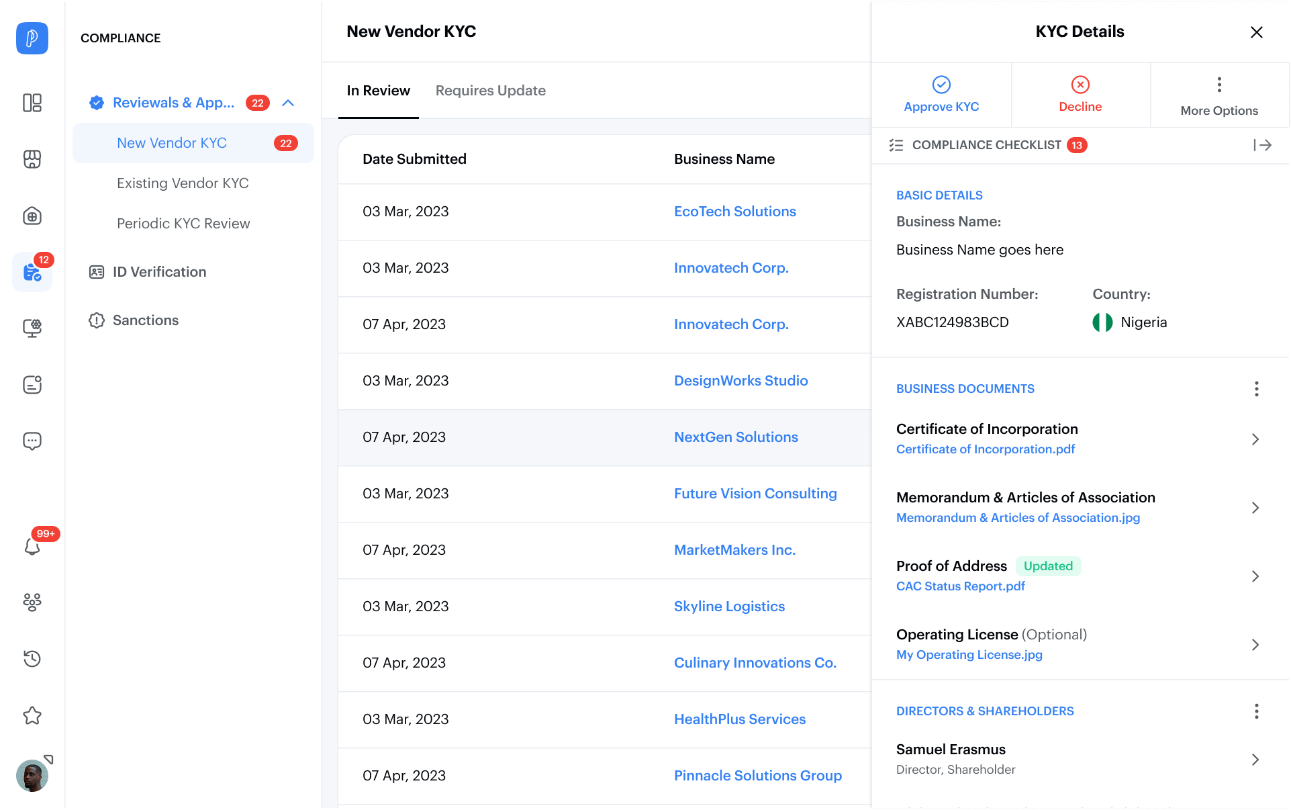1291x810 pixels.
Task: Open CAC Status Report.pdf link
Action: tap(960, 586)
